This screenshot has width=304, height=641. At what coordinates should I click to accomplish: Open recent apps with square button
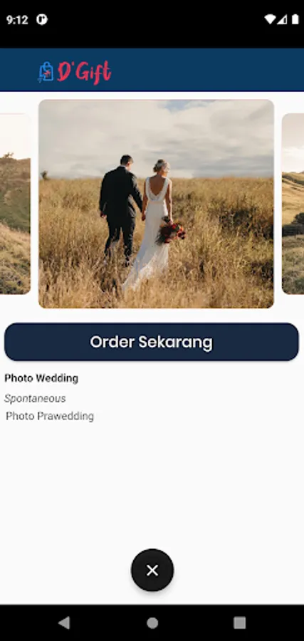(x=239, y=622)
